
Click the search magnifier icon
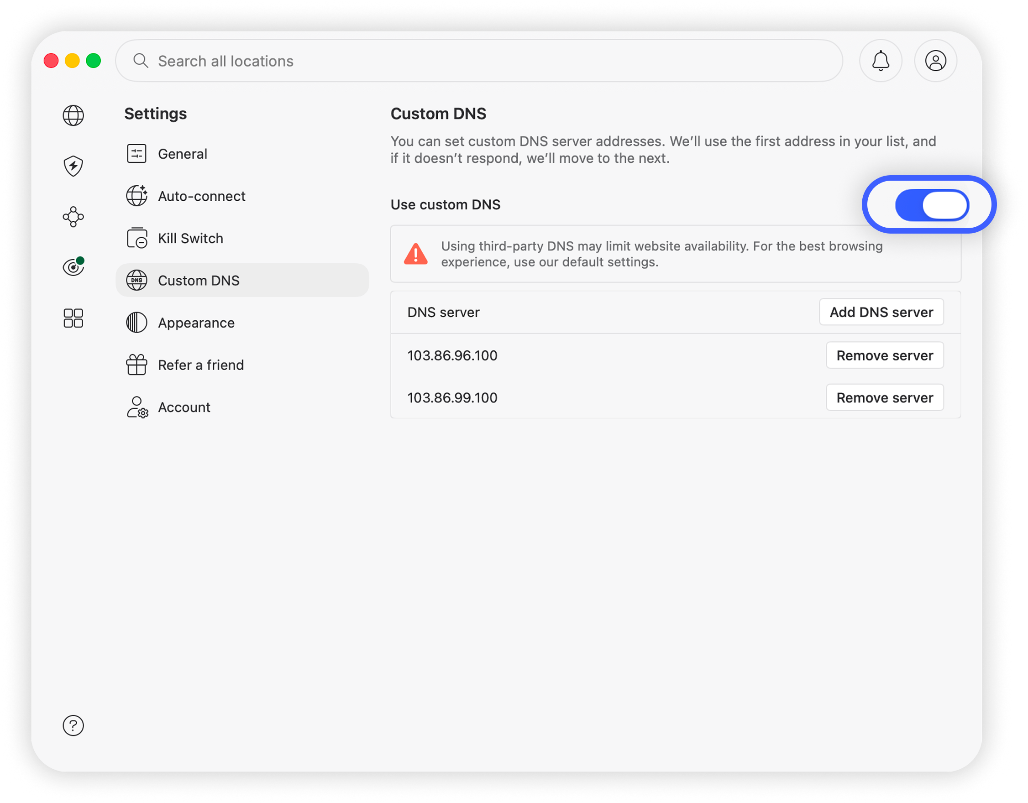click(x=140, y=61)
